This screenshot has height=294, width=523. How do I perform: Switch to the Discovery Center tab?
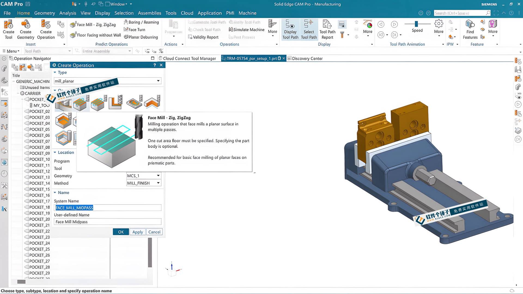pyautogui.click(x=305, y=59)
